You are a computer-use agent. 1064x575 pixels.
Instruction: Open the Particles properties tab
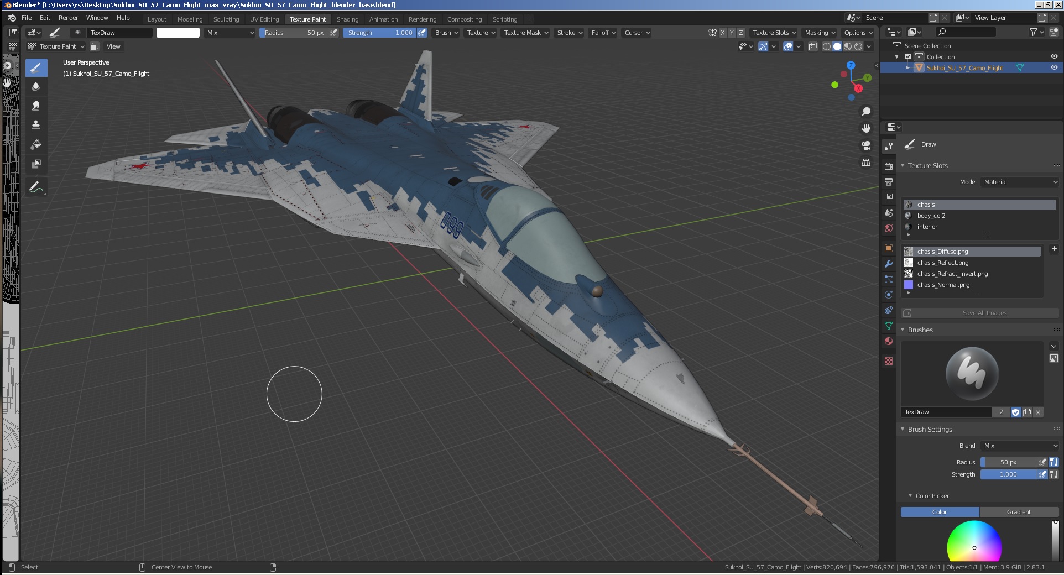(889, 279)
